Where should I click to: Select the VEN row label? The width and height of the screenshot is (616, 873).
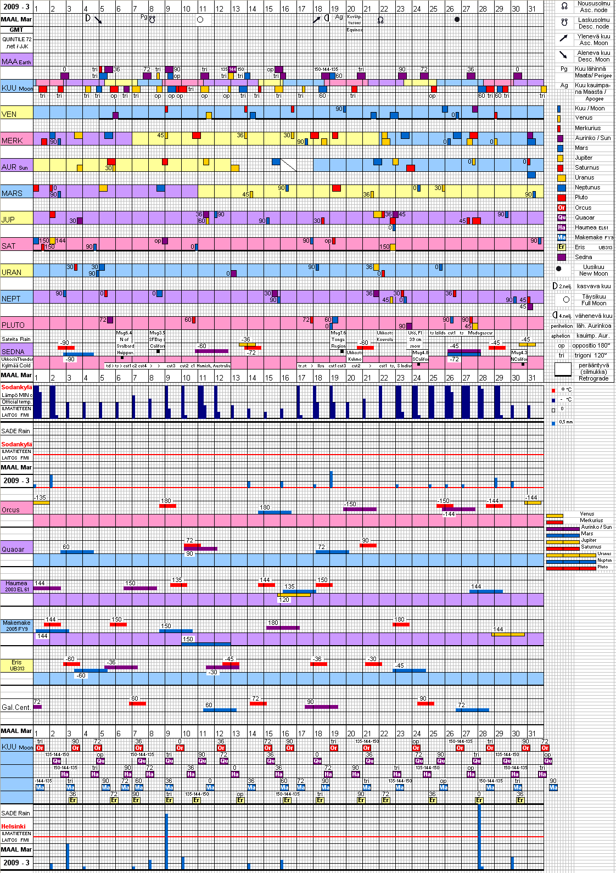9,114
